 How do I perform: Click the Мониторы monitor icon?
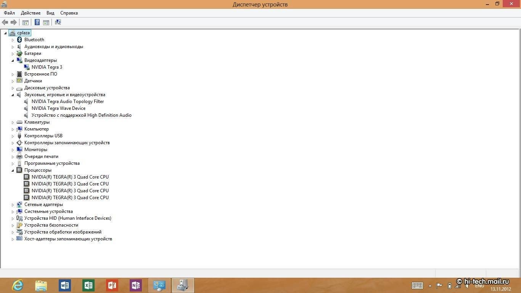[x=19, y=150]
